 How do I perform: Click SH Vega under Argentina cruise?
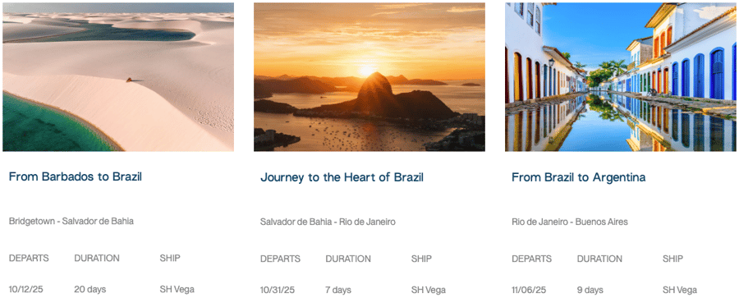point(680,290)
